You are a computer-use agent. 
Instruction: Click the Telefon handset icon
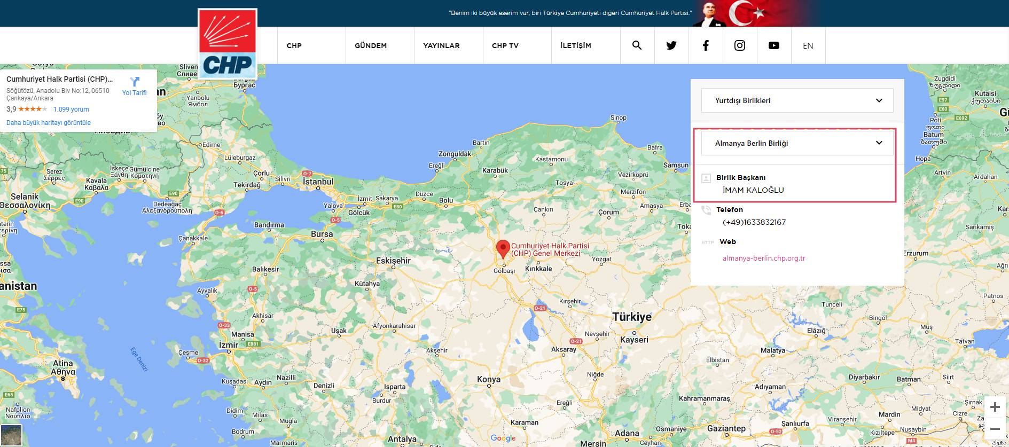point(706,210)
